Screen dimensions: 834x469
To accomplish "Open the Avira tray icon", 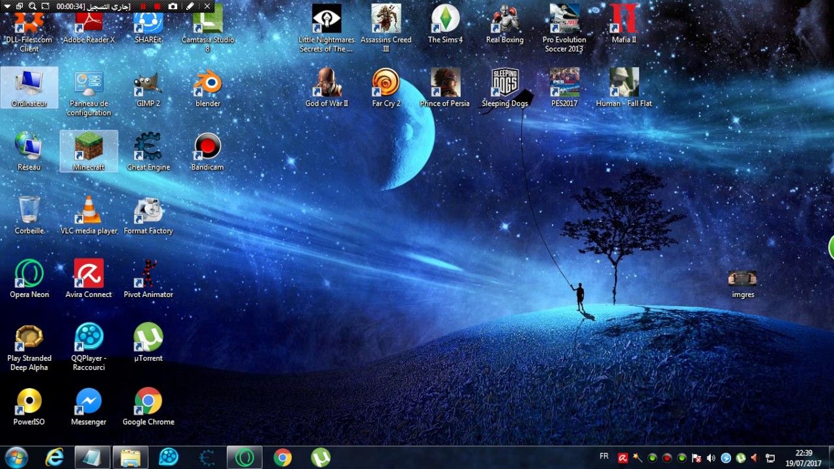I will click(x=623, y=458).
